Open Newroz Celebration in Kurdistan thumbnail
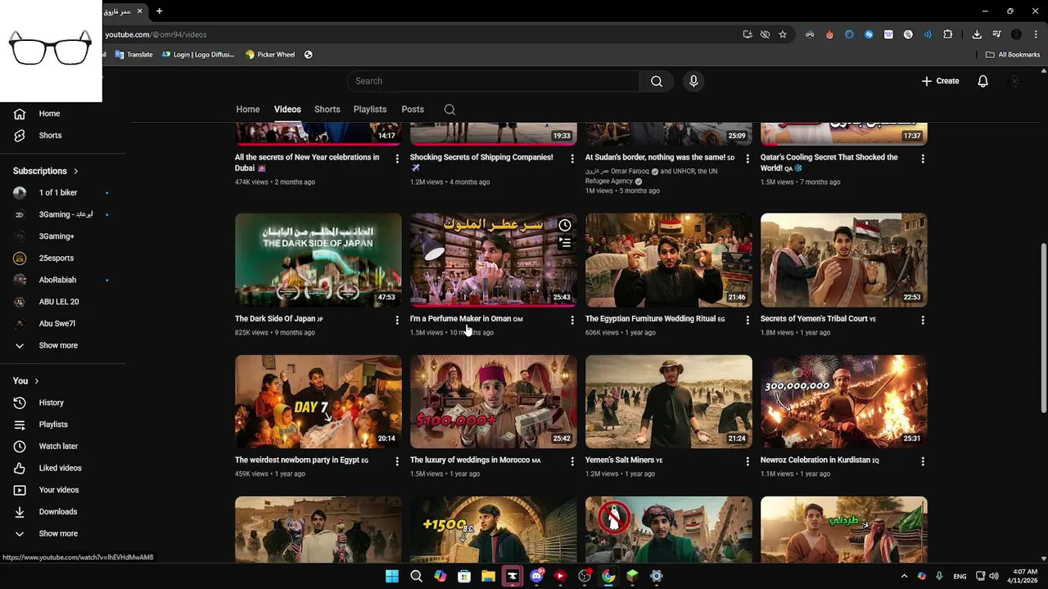Image resolution: width=1048 pixels, height=589 pixels. pos(844,402)
